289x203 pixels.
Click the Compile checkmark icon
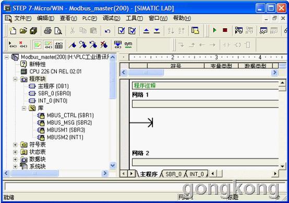pyautogui.click(x=121, y=31)
